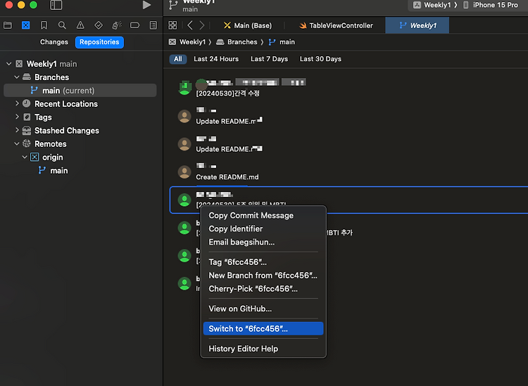Viewport: 528px width, 386px height.
Task: Collapse the Branches group
Action: [x=16, y=77]
